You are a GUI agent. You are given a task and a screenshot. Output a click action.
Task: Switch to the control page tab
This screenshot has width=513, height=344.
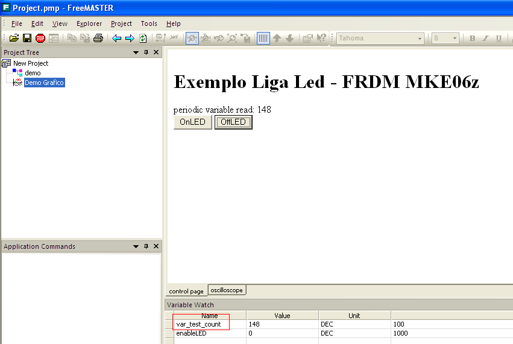click(x=186, y=291)
